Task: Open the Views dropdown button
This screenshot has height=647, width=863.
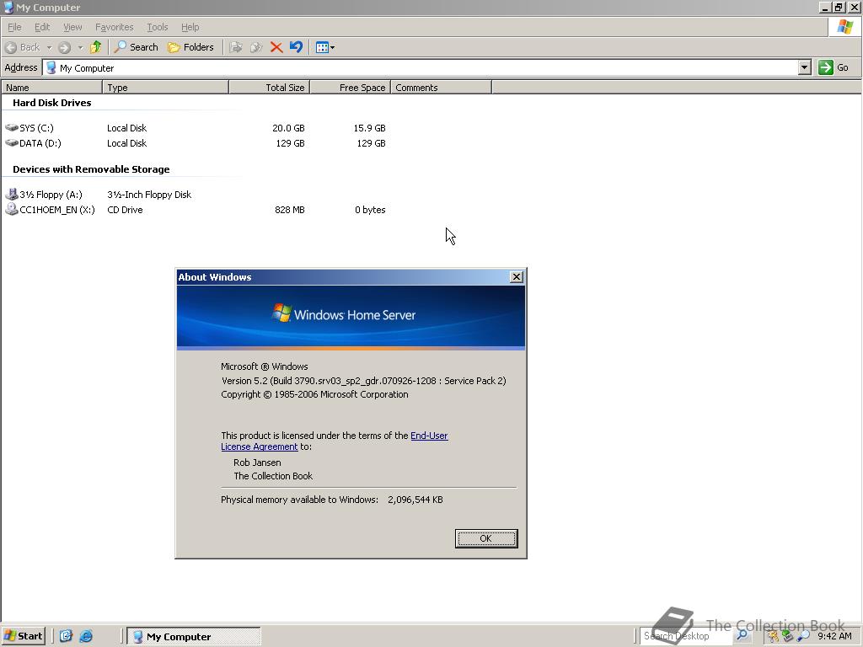Action: coord(324,47)
